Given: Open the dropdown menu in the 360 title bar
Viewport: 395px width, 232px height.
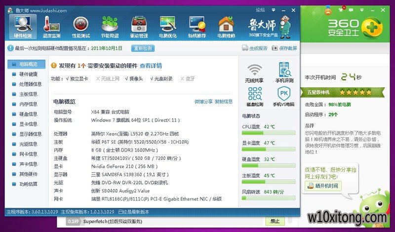Looking at the screenshot, I should coord(362,10).
